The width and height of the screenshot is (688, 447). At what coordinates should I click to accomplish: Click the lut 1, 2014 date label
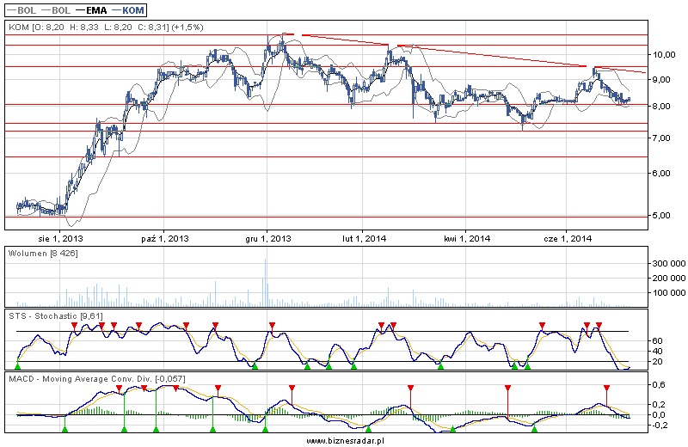point(364,239)
